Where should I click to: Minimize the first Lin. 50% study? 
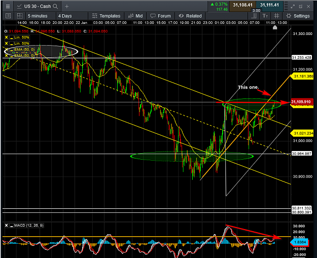(11, 38)
